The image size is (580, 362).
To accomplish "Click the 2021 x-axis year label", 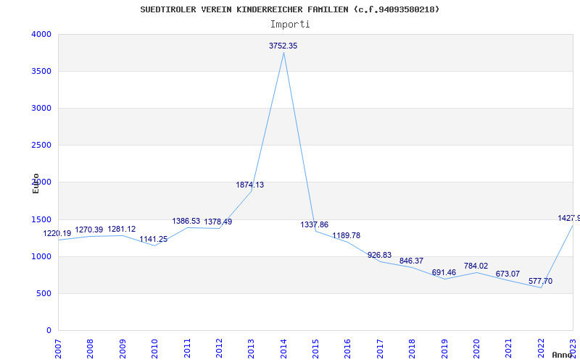I will point(509,348).
